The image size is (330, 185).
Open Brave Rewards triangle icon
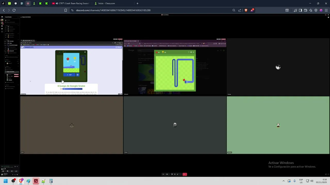[x=252, y=10]
